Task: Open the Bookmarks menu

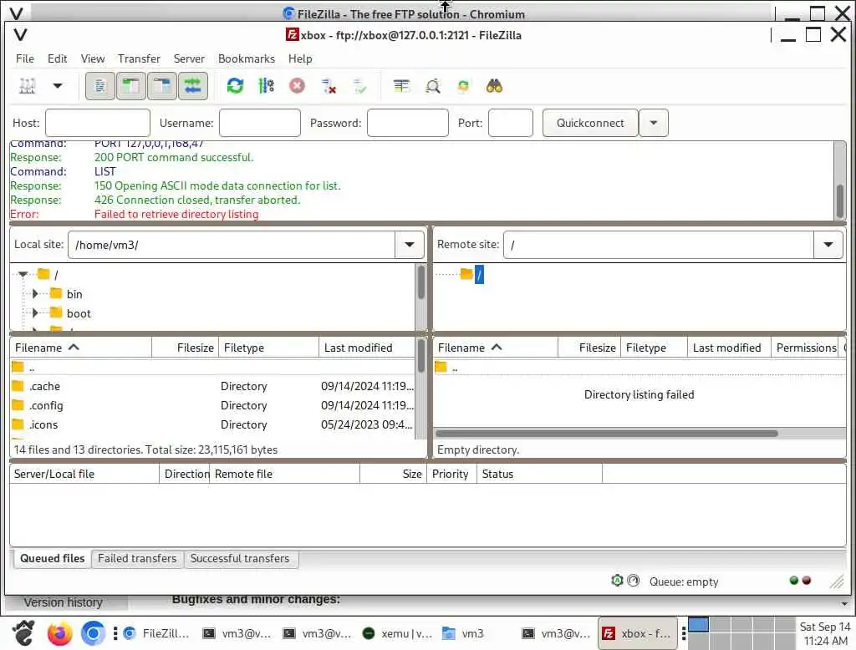Action: pyautogui.click(x=247, y=58)
